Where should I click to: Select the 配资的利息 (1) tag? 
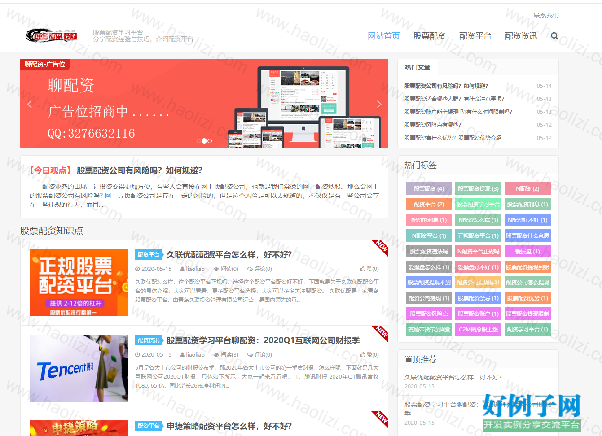(x=429, y=220)
